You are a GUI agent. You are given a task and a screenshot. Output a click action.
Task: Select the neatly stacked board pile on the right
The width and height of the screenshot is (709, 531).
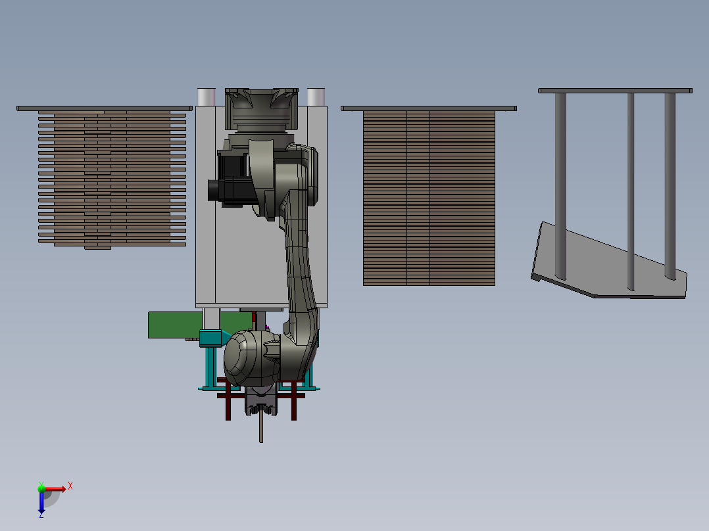click(429, 198)
